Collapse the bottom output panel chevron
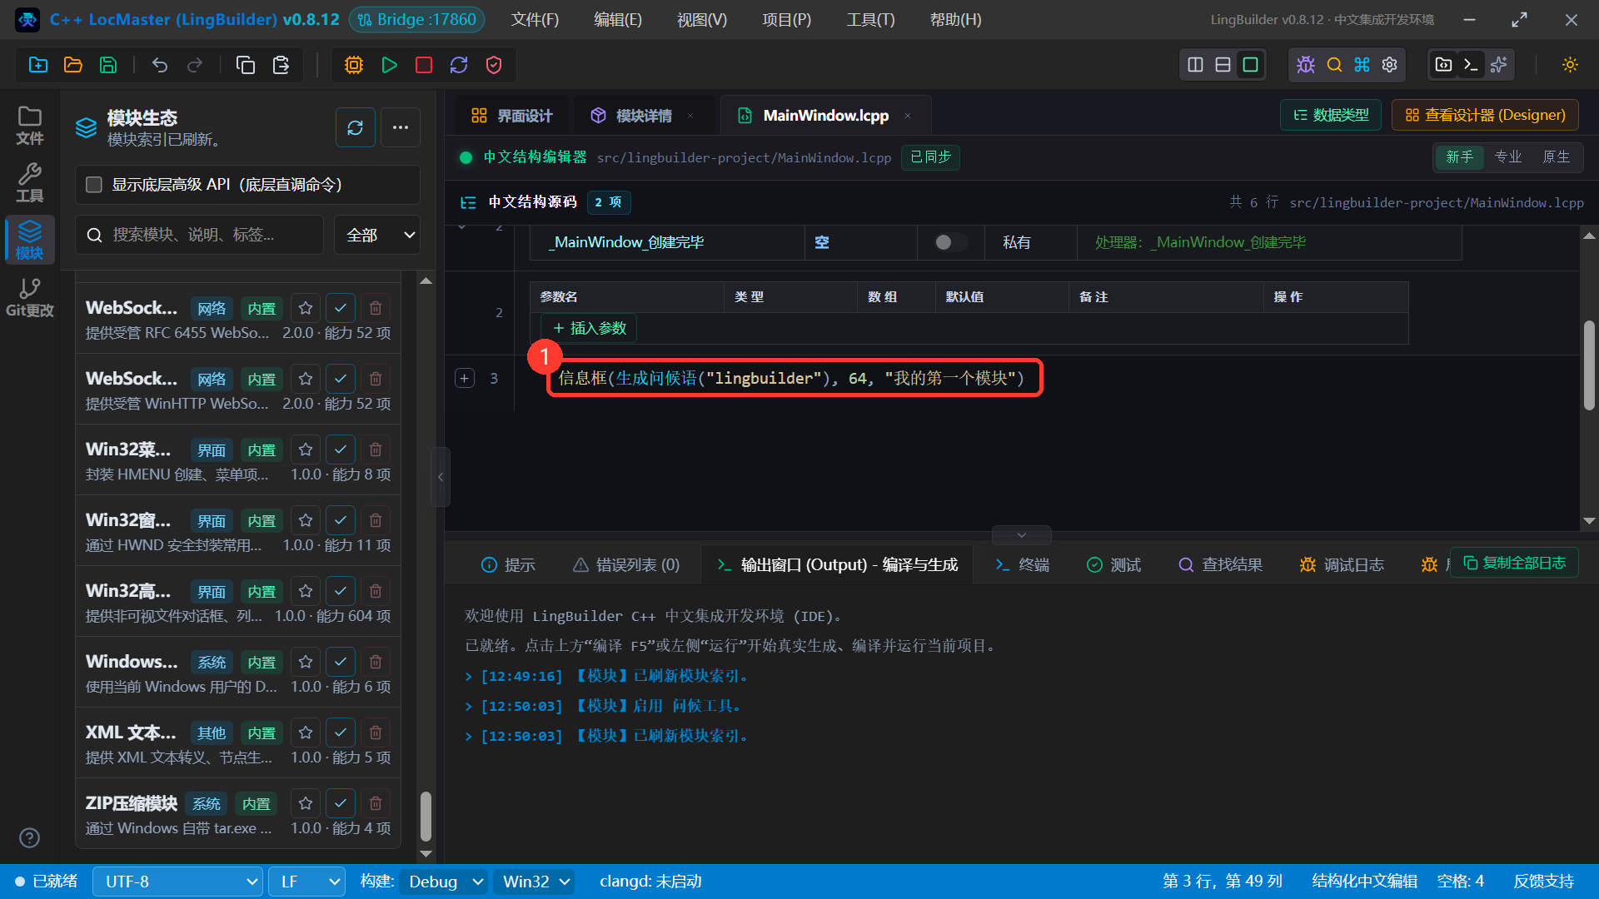This screenshot has width=1599, height=899. 1022,534
